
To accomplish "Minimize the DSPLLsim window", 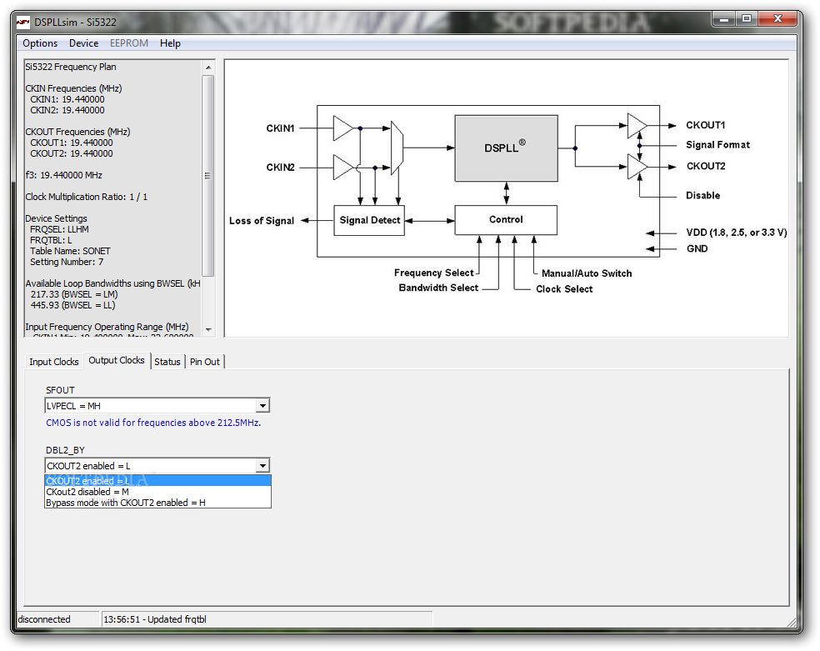I will pyautogui.click(x=724, y=19).
